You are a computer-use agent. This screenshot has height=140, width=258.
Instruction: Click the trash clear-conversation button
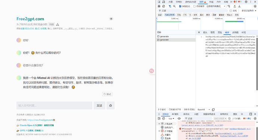(111, 106)
